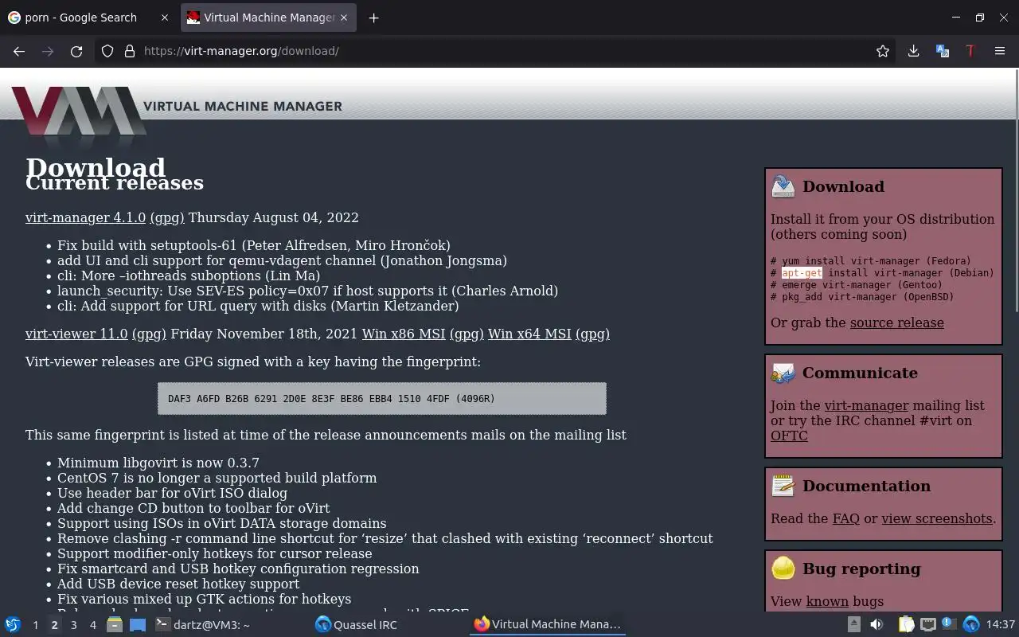View site info via the padlock icon
The image size is (1019, 637).
tap(130, 51)
